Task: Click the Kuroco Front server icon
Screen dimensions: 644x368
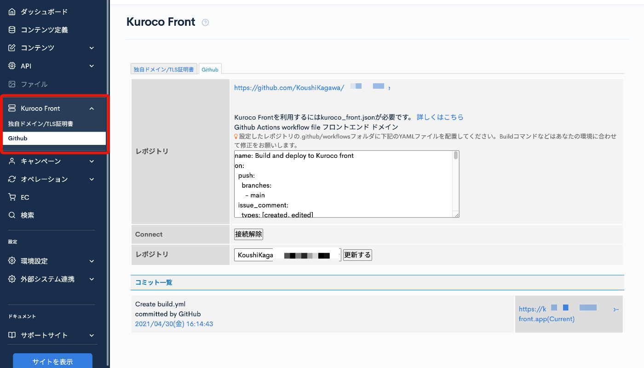Action: 12,108
